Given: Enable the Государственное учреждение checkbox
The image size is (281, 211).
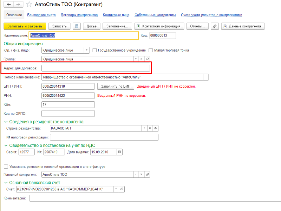Looking at the screenshot, I should 94,50.
